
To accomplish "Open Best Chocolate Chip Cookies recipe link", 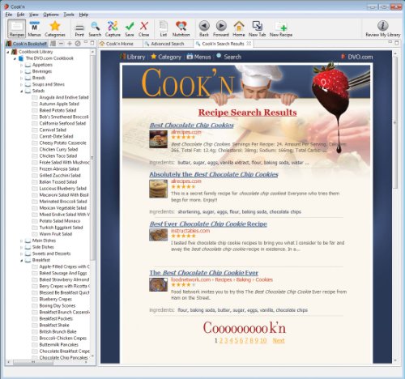I will pos(192,126).
